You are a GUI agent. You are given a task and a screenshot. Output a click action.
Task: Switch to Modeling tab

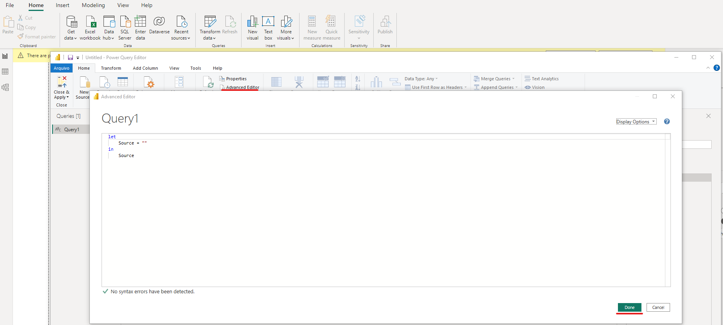click(93, 5)
